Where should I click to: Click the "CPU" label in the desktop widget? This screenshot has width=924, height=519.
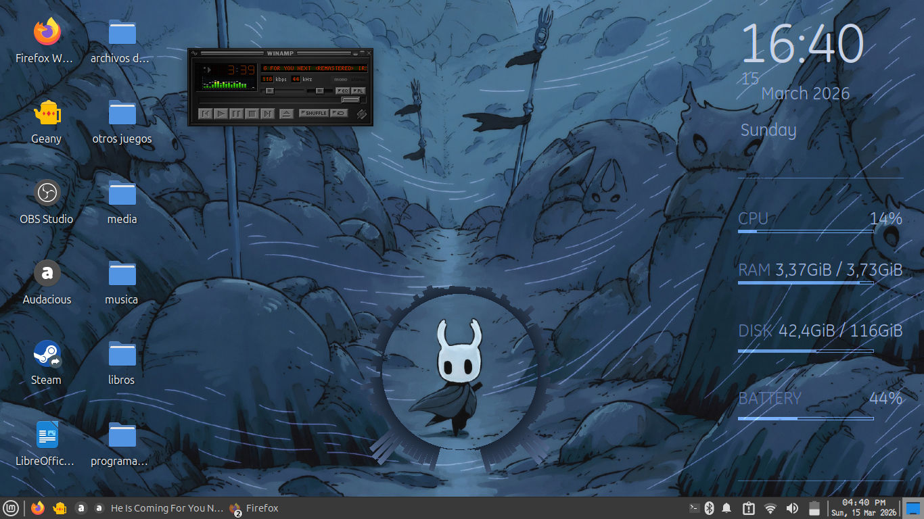click(753, 218)
